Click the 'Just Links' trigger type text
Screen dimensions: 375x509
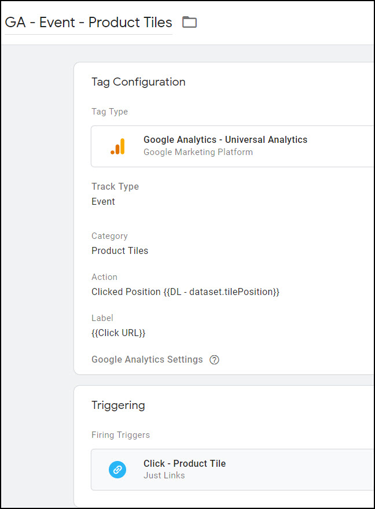tap(164, 475)
